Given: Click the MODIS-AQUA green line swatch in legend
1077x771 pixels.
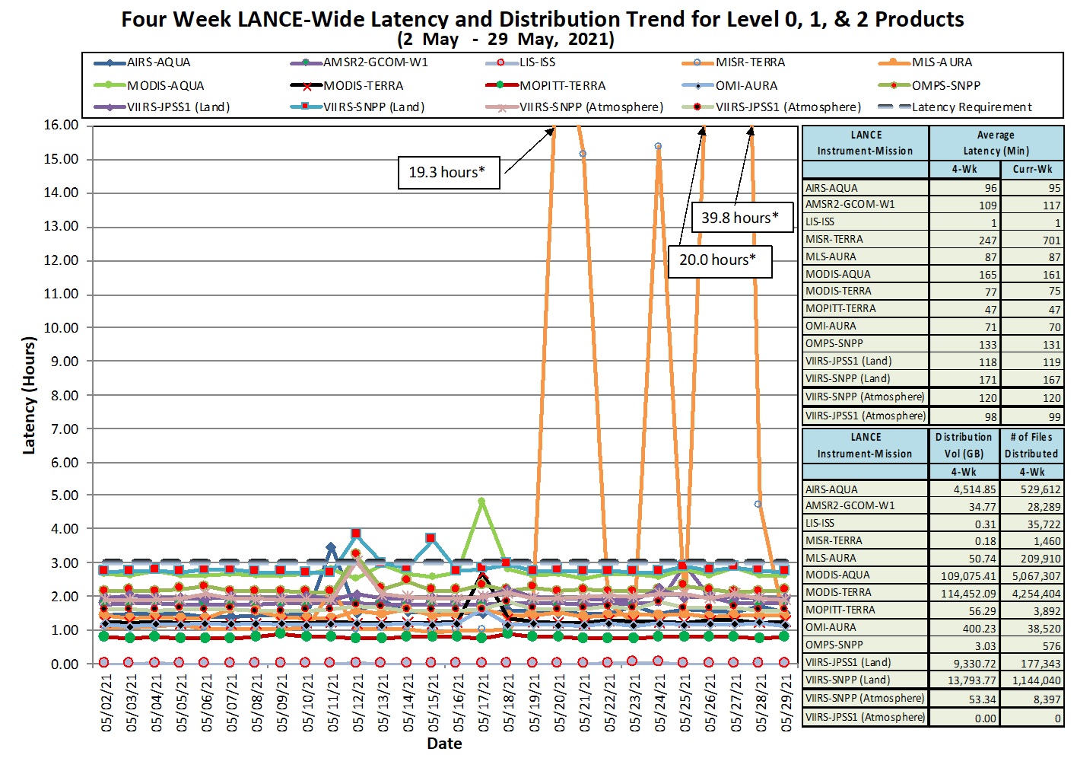Looking at the screenshot, I should [110, 86].
